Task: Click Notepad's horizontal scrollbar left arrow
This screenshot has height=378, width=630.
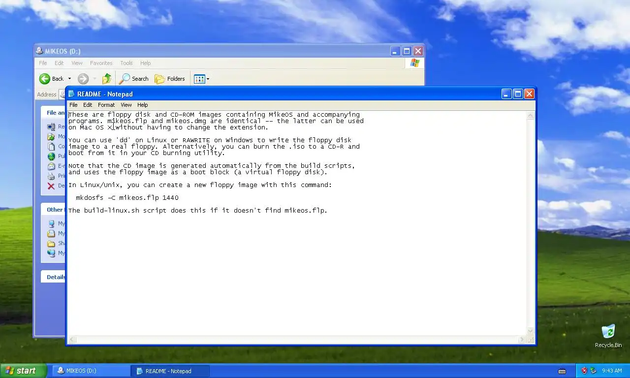Action: [x=72, y=340]
